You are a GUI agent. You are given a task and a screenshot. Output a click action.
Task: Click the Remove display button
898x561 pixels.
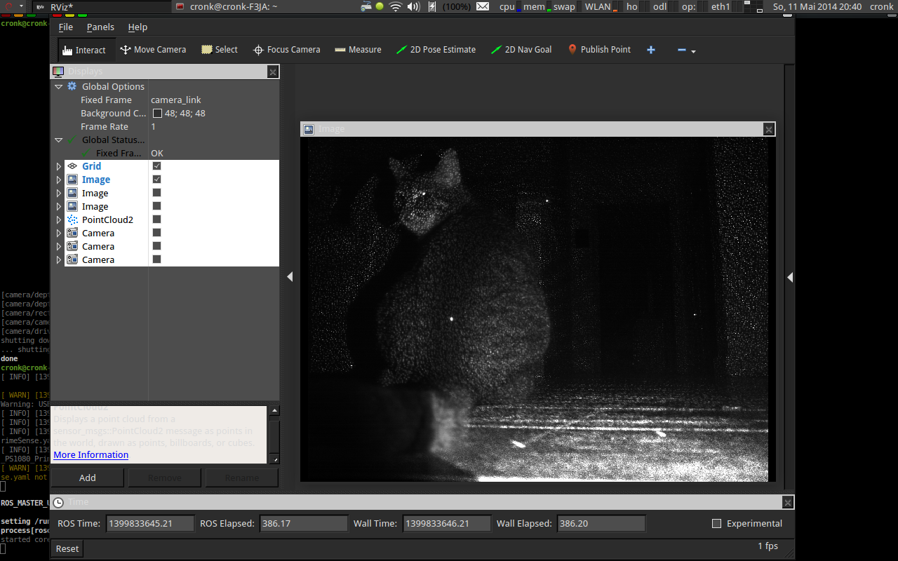pyautogui.click(x=165, y=478)
